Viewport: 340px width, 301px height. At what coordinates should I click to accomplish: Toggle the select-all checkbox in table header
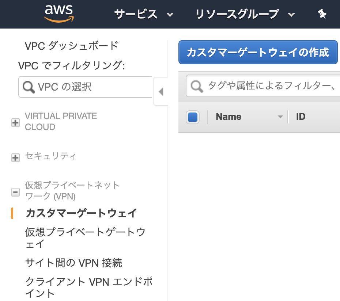193,117
